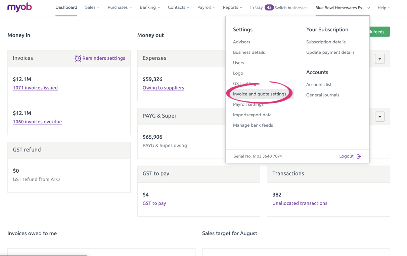The width and height of the screenshot is (407, 256).
Task: Open Reminders settings clock icon
Action: [x=78, y=58]
